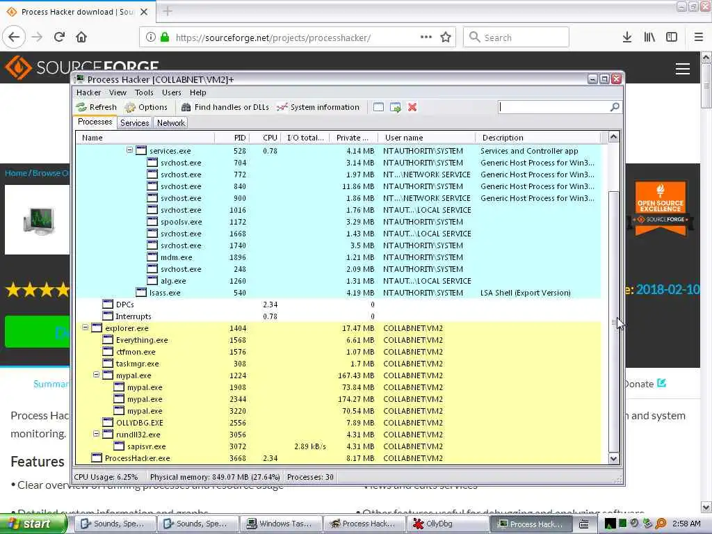
Task: Open the browser downloads arrow
Action: 627,38
